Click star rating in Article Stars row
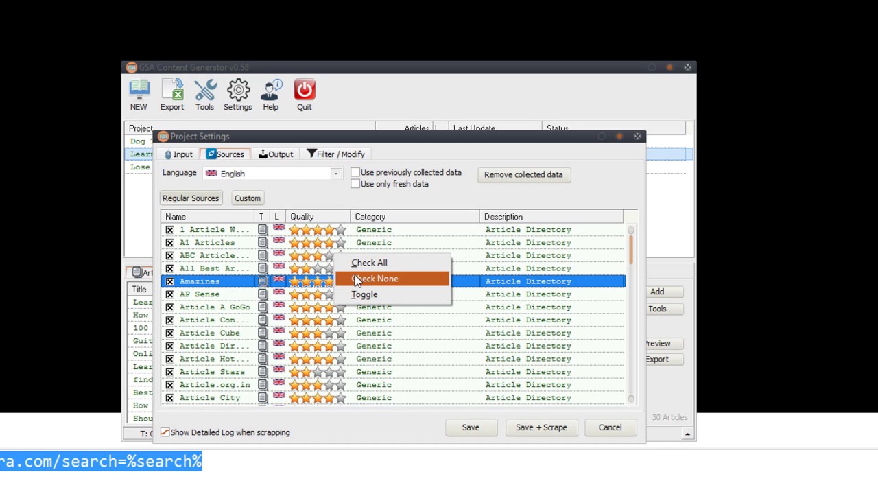 [318, 372]
